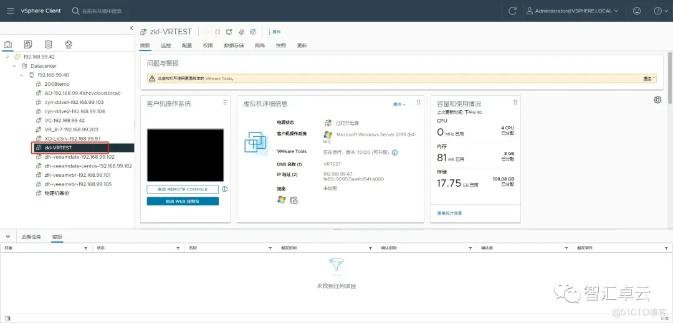This screenshot has width=673, height=323.
Task: Open the help question mark menu
Action: [661, 11]
